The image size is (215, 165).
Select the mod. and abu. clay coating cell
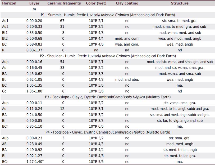coord(127,79)
